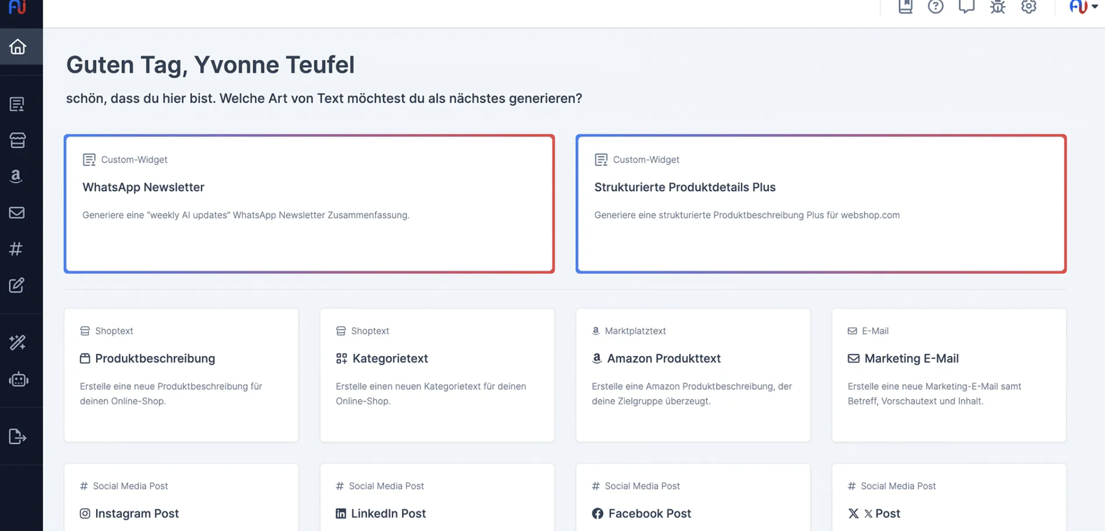Start a new Produktbeschreibung
1105x531 pixels.
tap(181, 375)
